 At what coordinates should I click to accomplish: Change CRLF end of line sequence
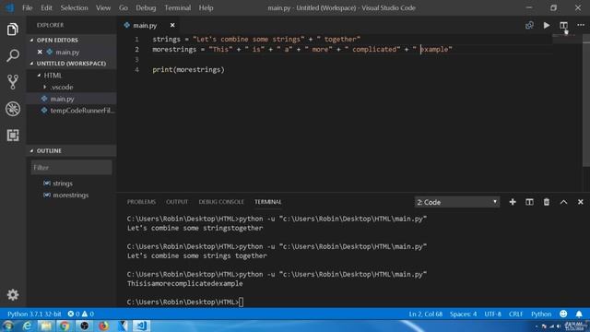tap(516, 314)
